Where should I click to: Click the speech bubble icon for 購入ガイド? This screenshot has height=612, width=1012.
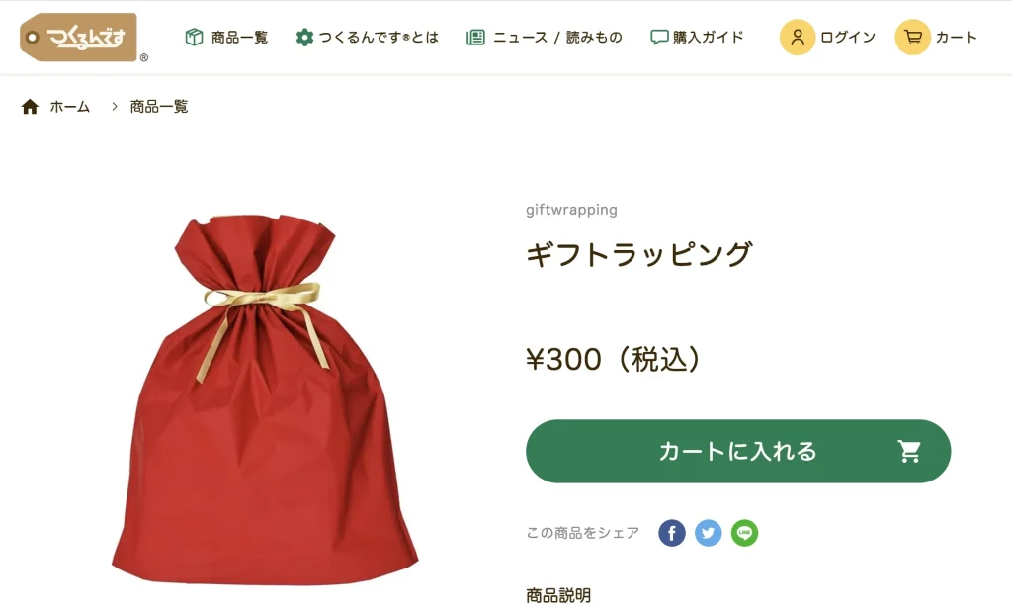[x=659, y=37]
